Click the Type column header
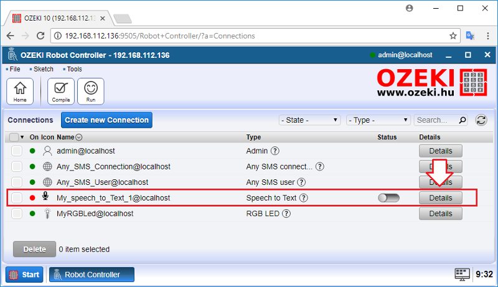Screen dimensions: 498x287 [x=253, y=137]
